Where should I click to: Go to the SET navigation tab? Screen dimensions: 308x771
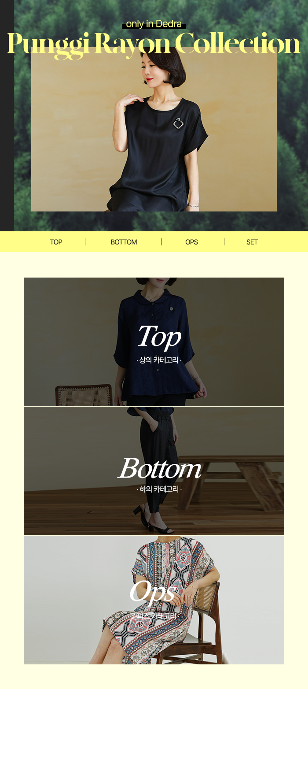pos(252,242)
